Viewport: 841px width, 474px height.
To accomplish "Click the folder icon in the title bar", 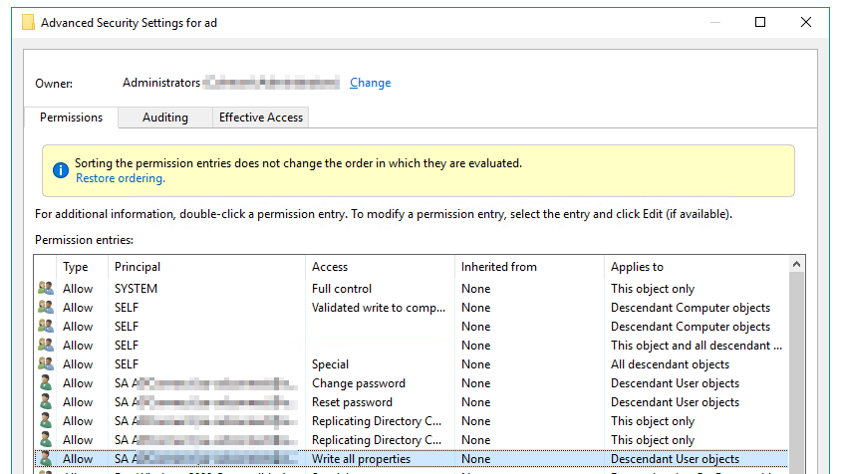I will (27, 22).
